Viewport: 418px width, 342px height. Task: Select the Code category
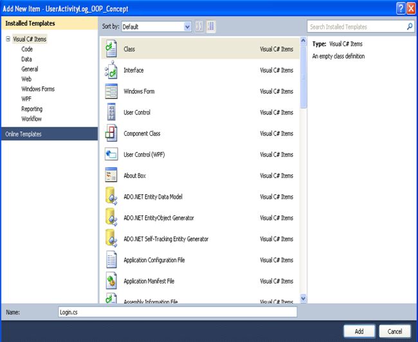pos(27,49)
